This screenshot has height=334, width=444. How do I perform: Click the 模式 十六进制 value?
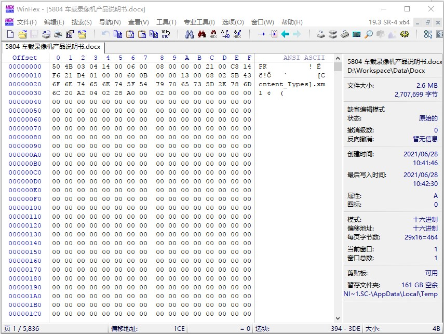coord(425,220)
